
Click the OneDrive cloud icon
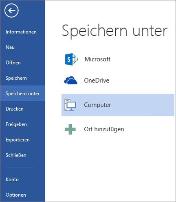[70, 80]
